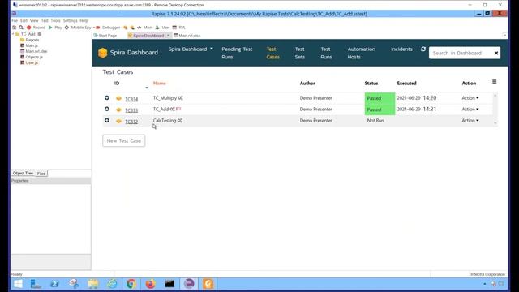The height and width of the screenshot is (292, 519).
Task: Open the Test Runs page
Action: click(x=326, y=53)
